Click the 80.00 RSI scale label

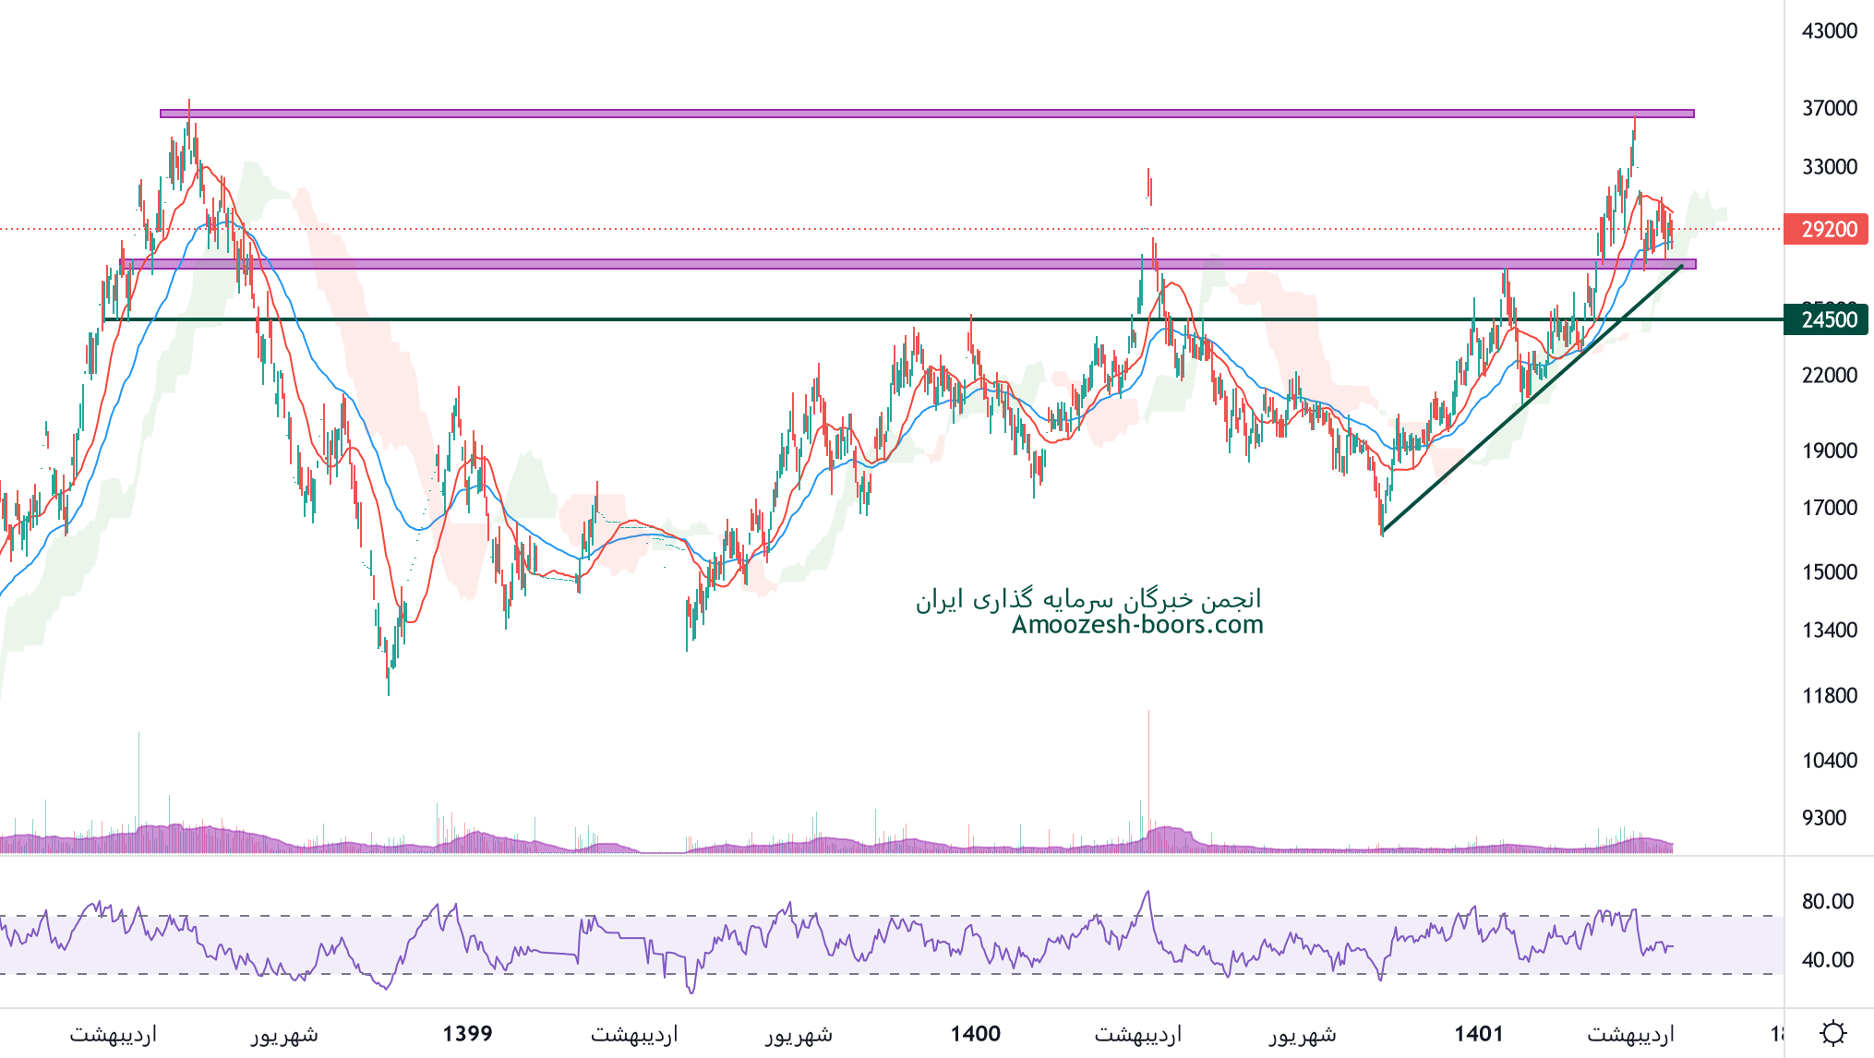[1827, 901]
